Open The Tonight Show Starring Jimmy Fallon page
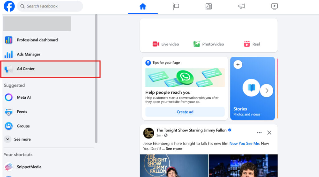319x177 pixels. (191, 130)
